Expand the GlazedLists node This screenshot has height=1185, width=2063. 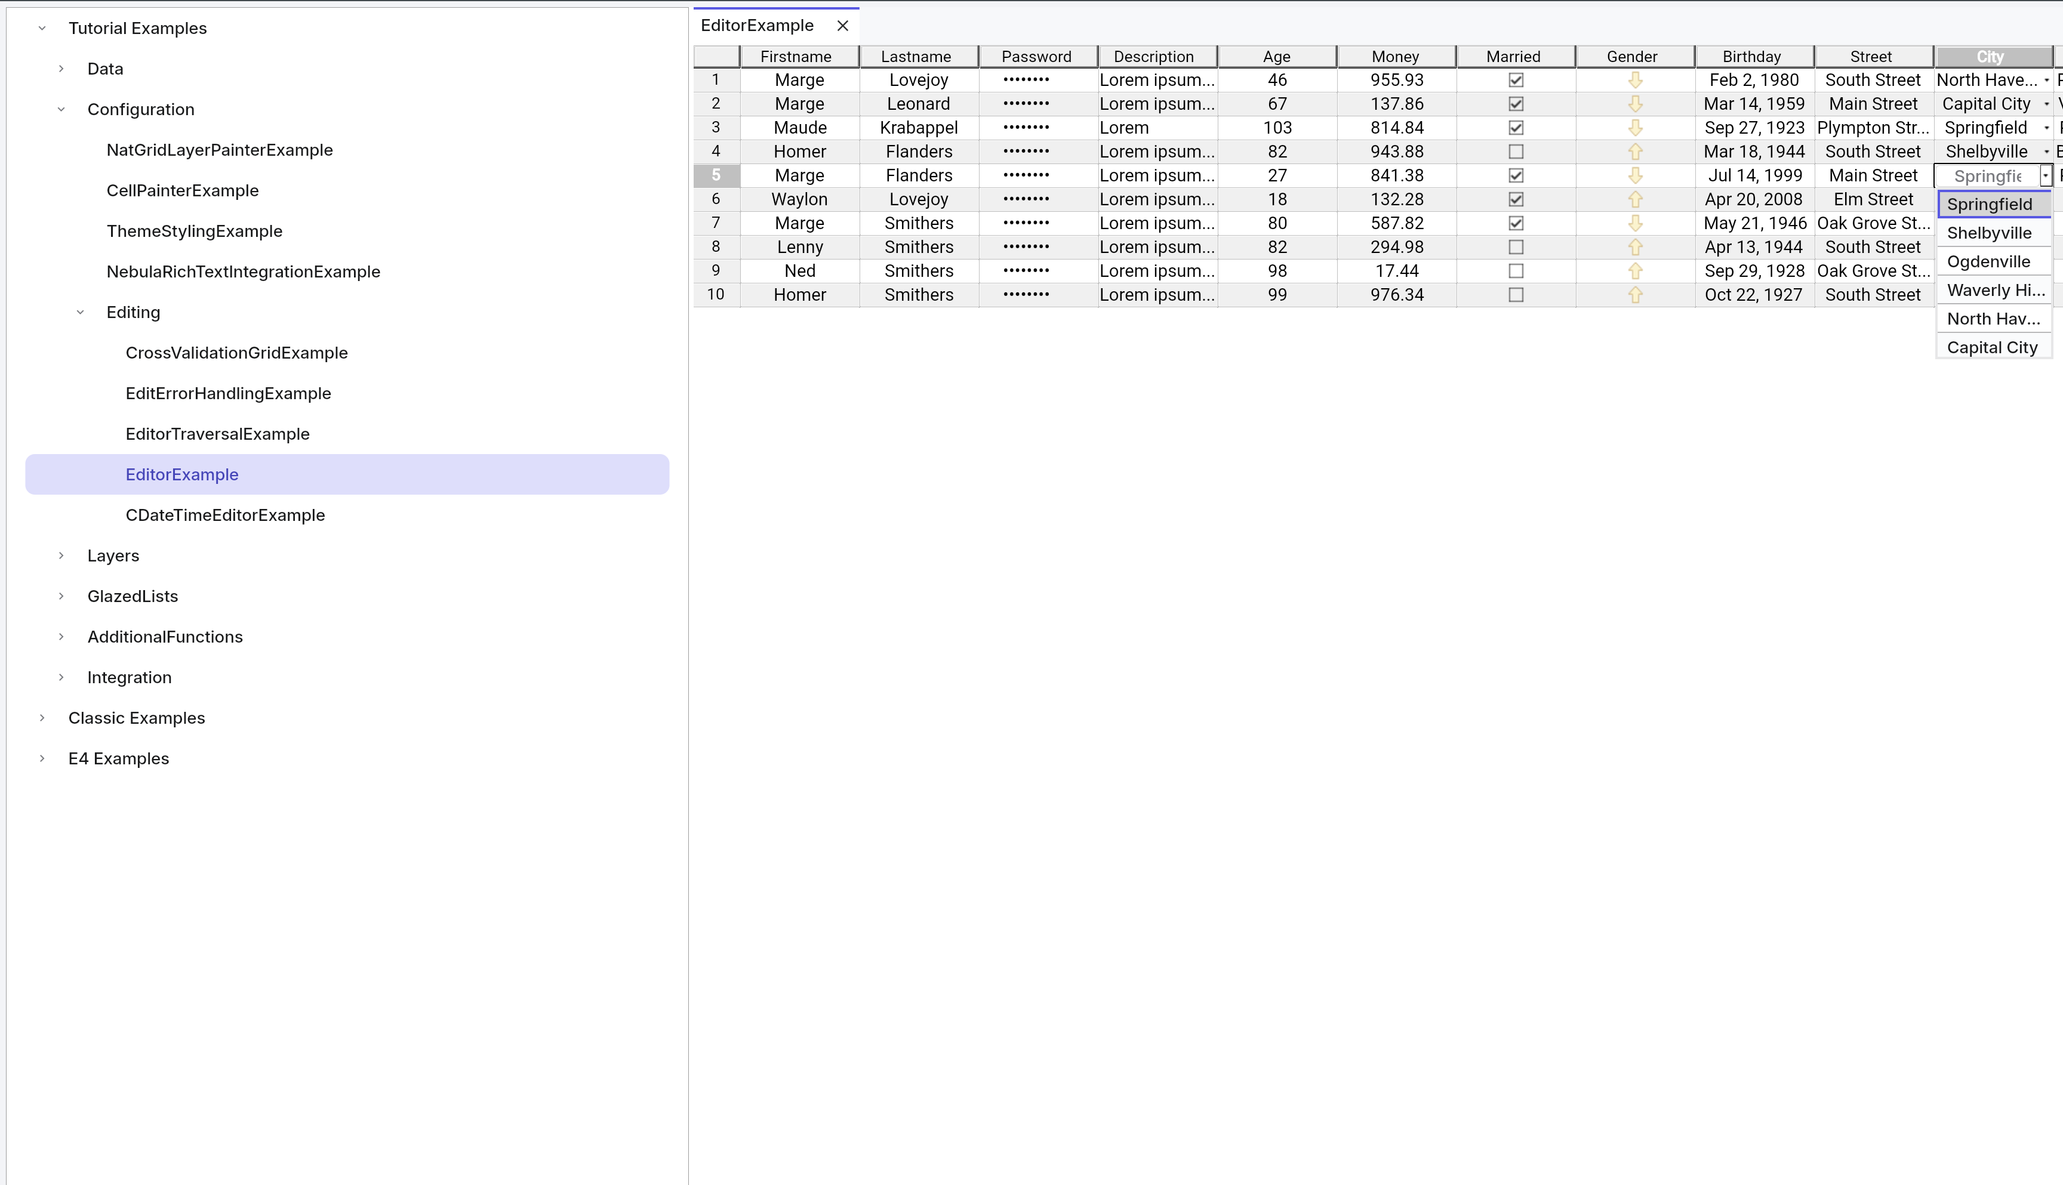61,595
